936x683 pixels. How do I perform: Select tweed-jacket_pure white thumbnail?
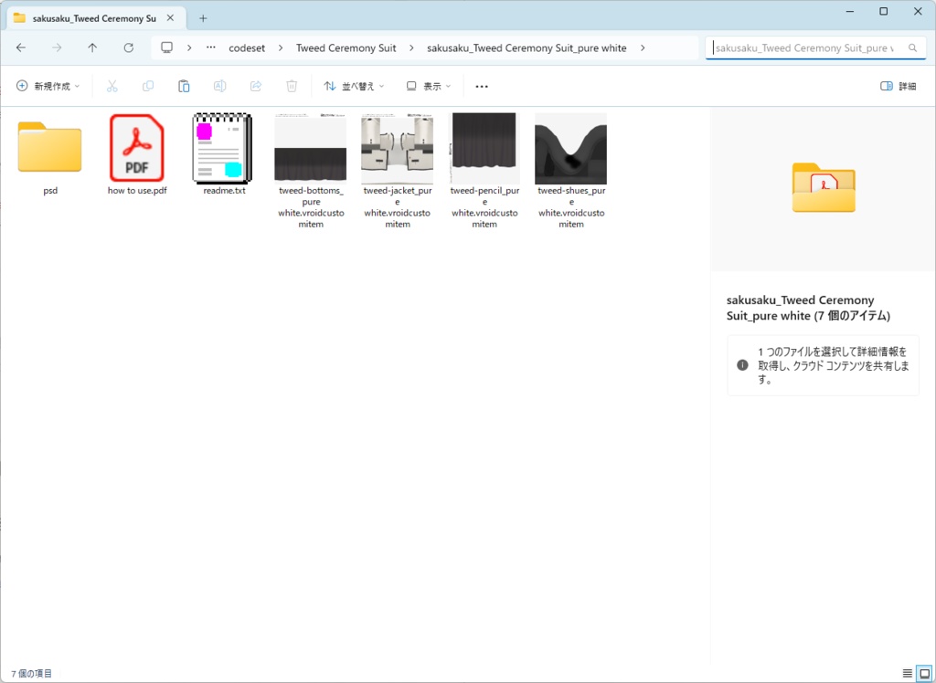coord(397,148)
